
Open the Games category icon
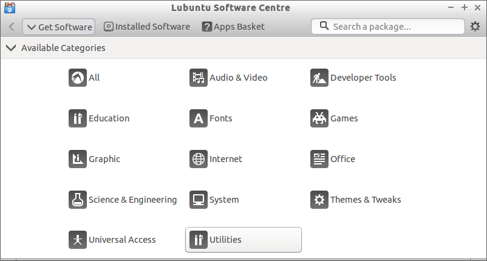click(x=319, y=118)
